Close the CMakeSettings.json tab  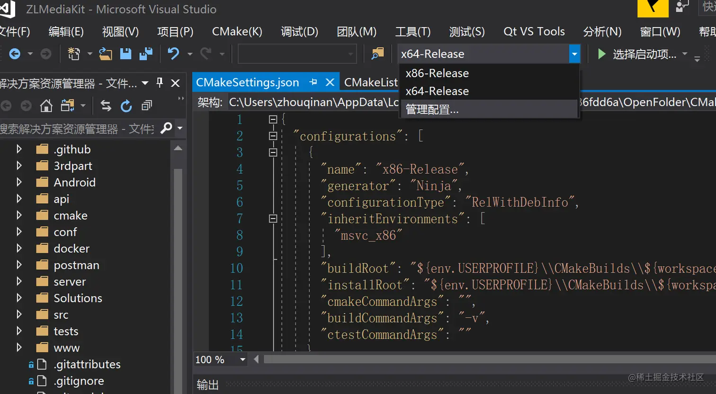tap(330, 82)
